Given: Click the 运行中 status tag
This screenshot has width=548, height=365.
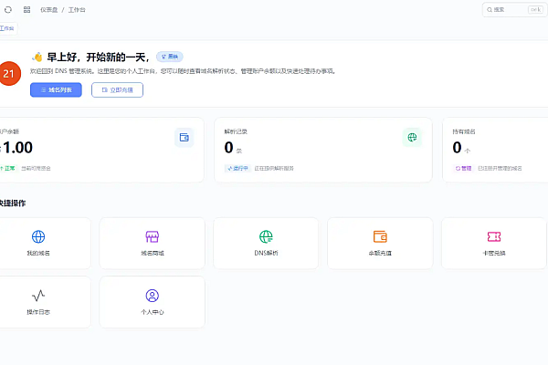Looking at the screenshot, I should click(x=237, y=168).
